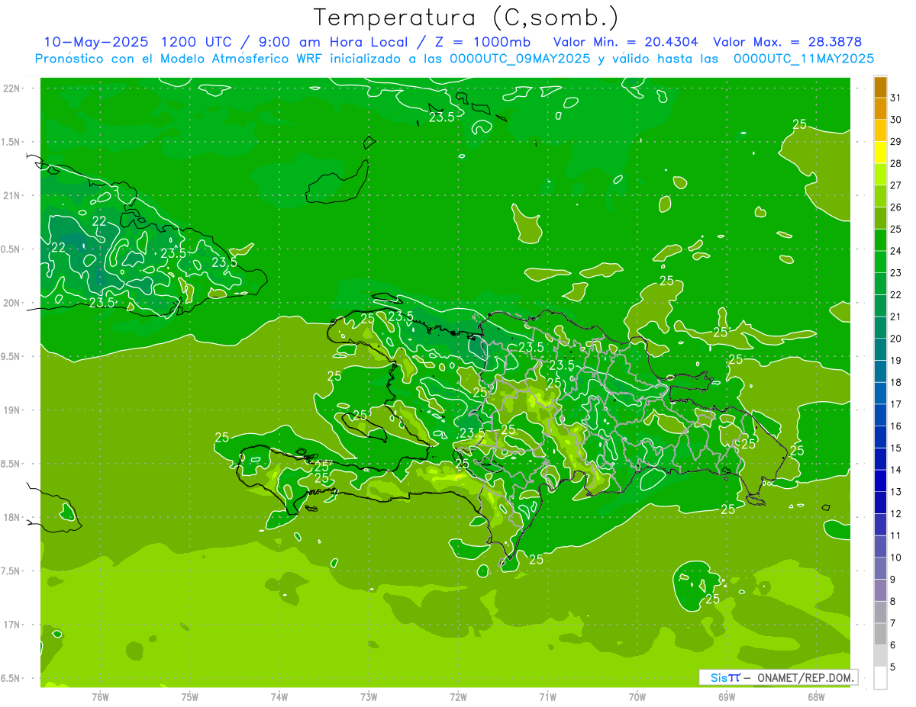The width and height of the screenshot is (916, 707).
Task: Click the '75W' longitude axis label
Action: point(190,697)
